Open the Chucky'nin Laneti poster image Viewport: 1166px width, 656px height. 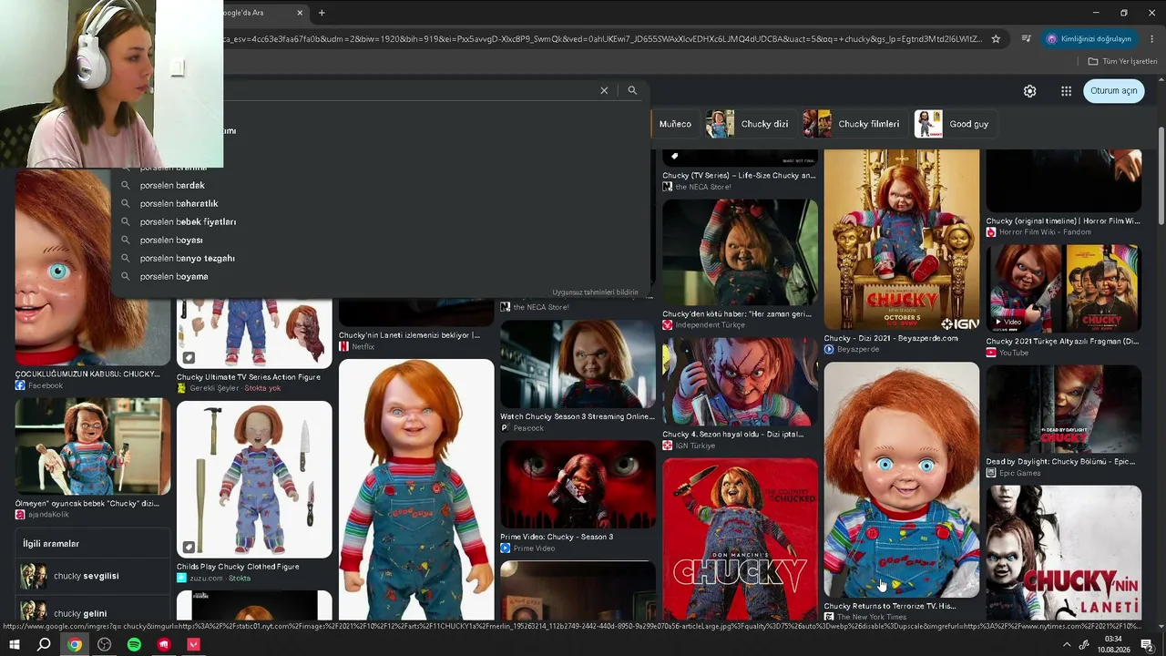tap(1063, 553)
